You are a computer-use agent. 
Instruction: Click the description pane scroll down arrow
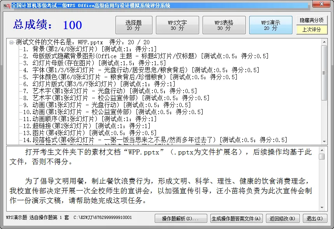tap(322, 208)
